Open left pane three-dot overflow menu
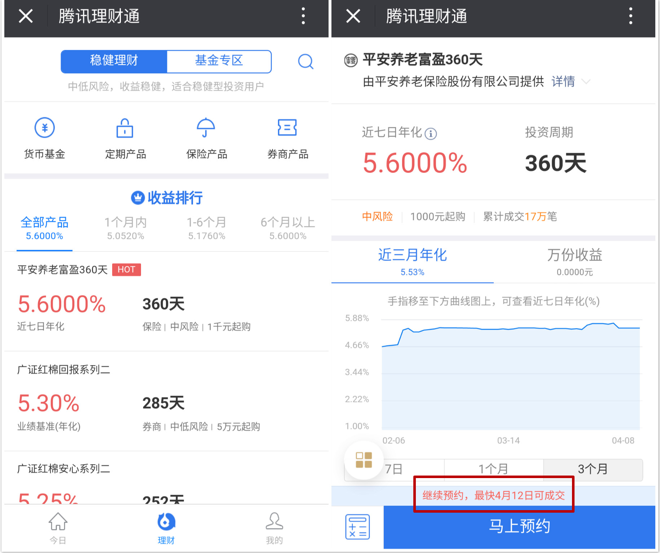The width and height of the screenshot is (660, 553). coord(303,16)
